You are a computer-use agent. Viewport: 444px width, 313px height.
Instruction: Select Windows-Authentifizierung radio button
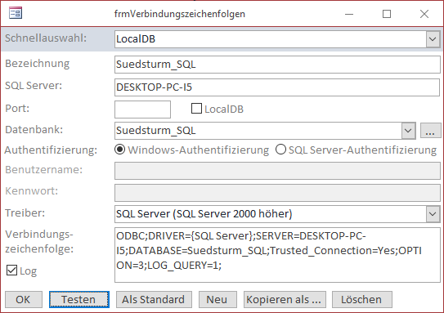pos(119,150)
